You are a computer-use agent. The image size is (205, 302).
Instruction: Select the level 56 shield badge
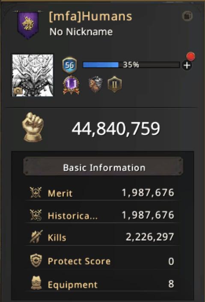pos(70,65)
